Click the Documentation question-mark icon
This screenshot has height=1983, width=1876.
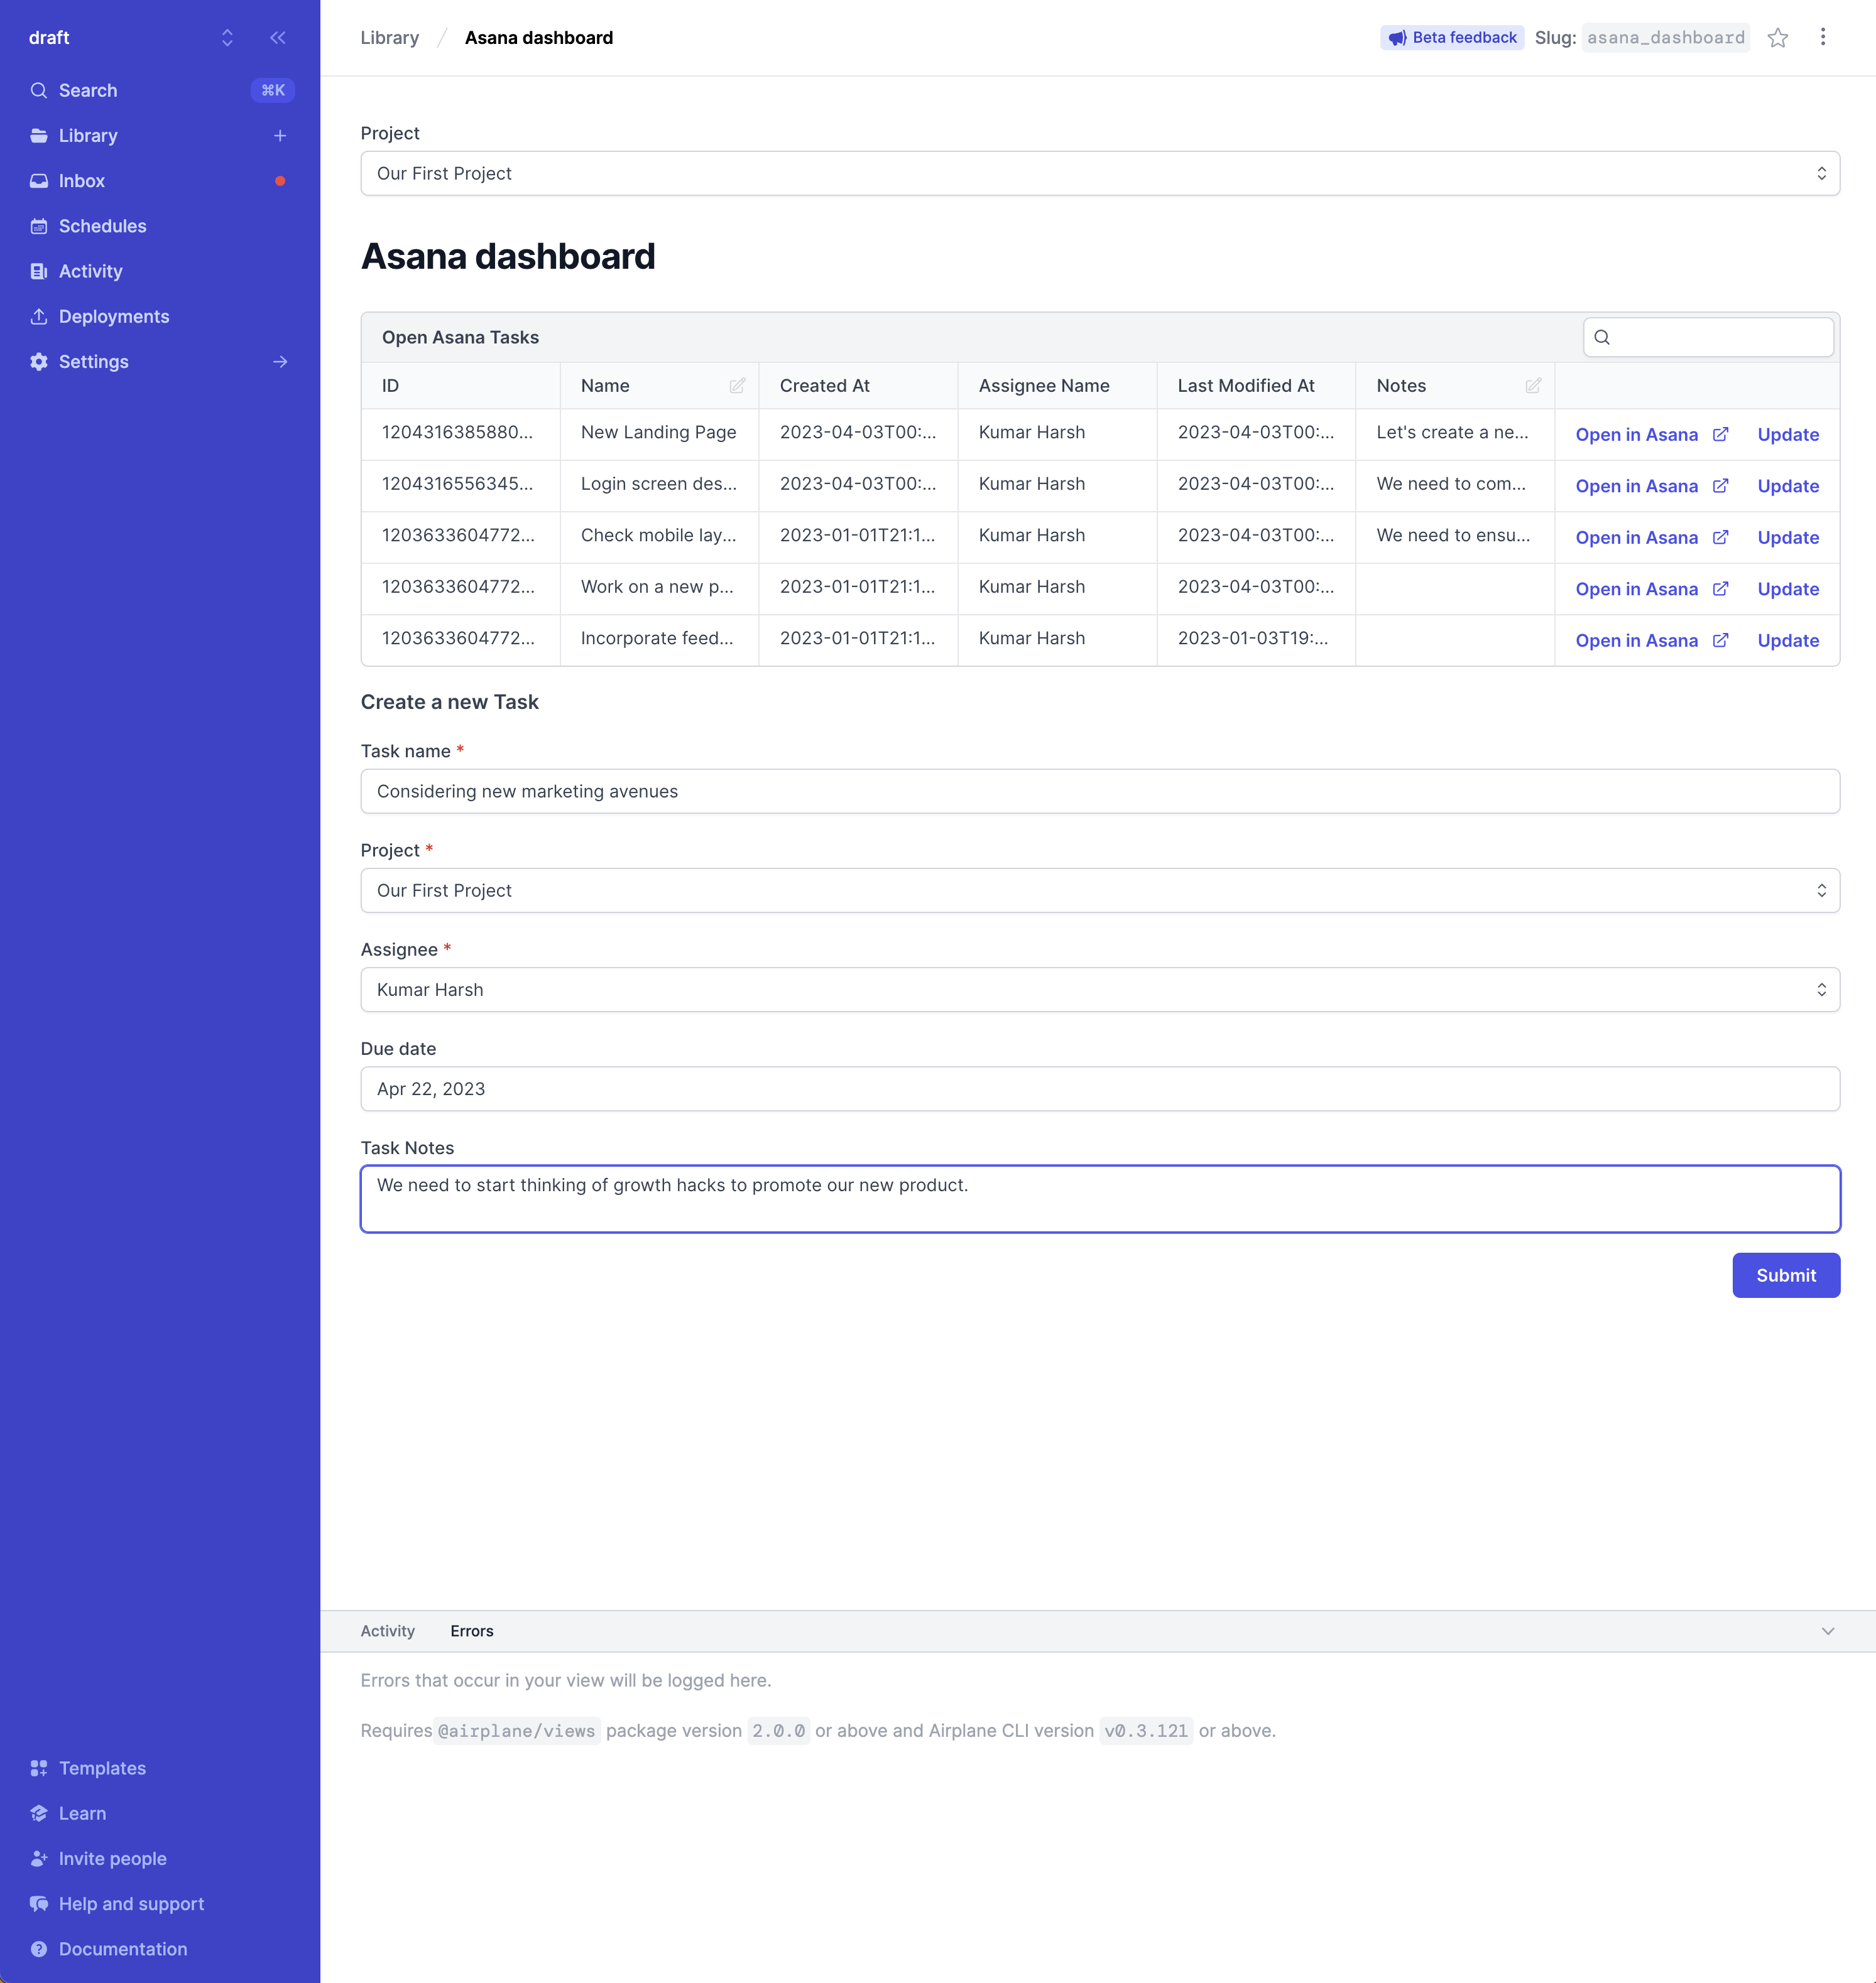39,1949
